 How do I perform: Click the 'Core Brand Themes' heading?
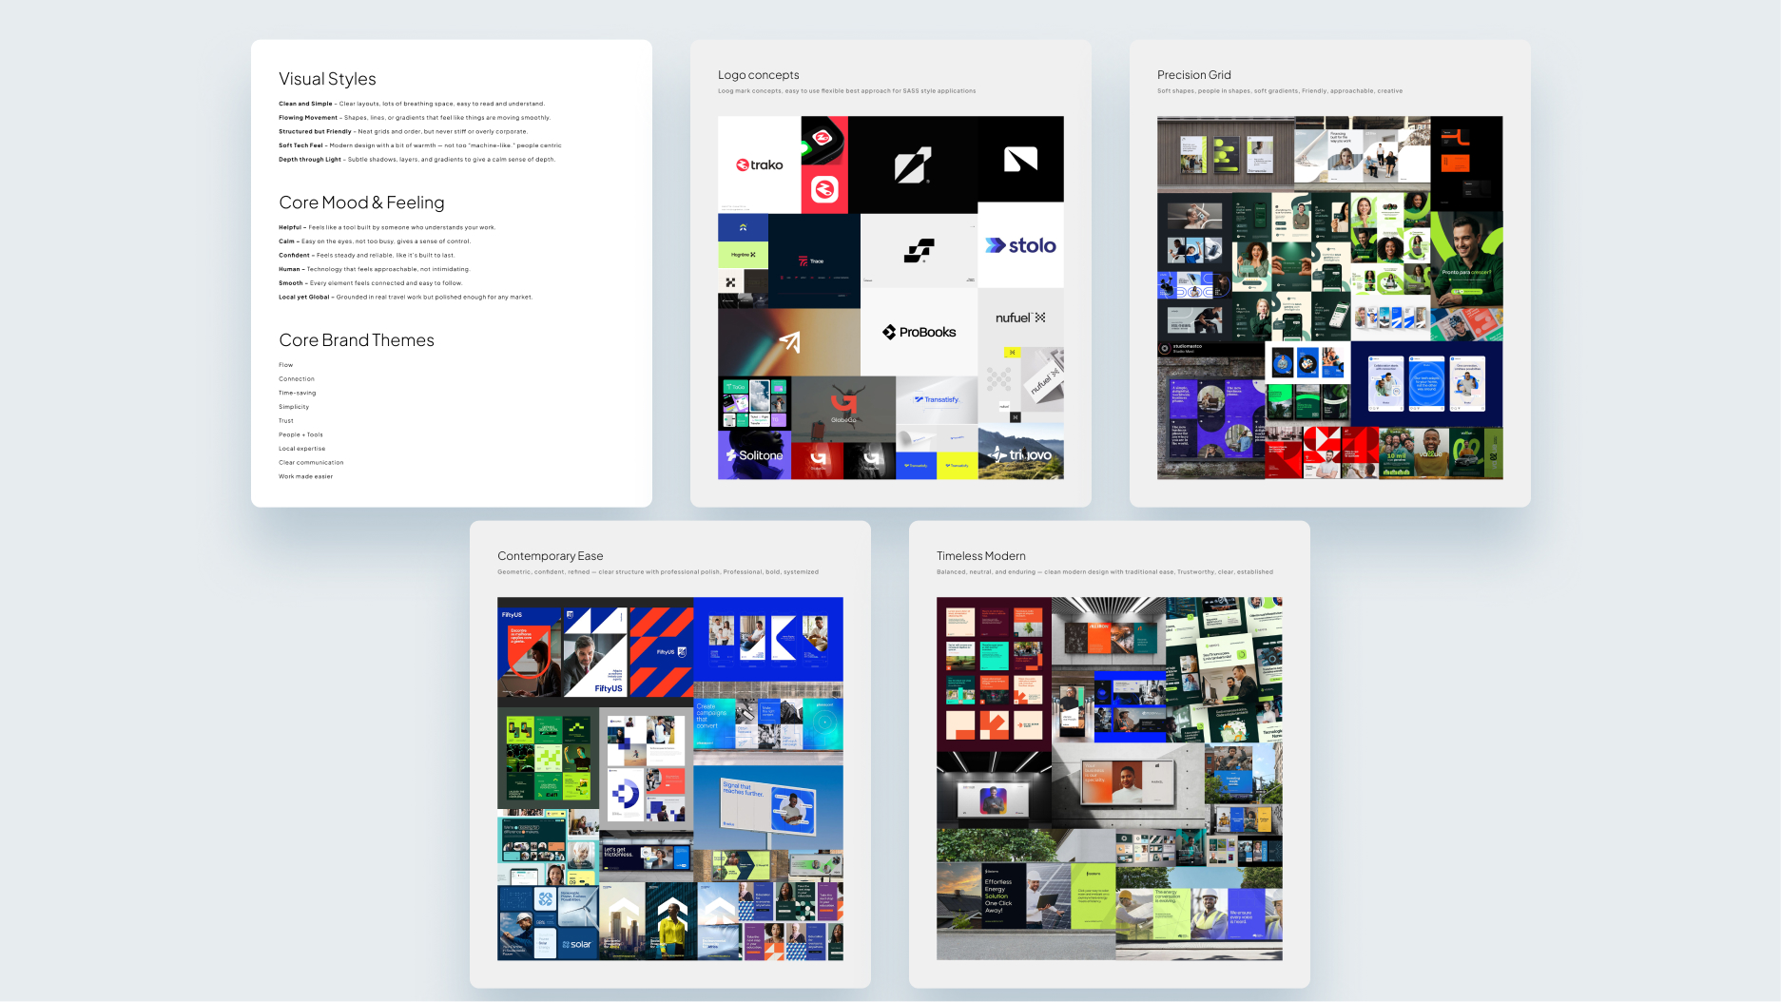[x=357, y=340]
